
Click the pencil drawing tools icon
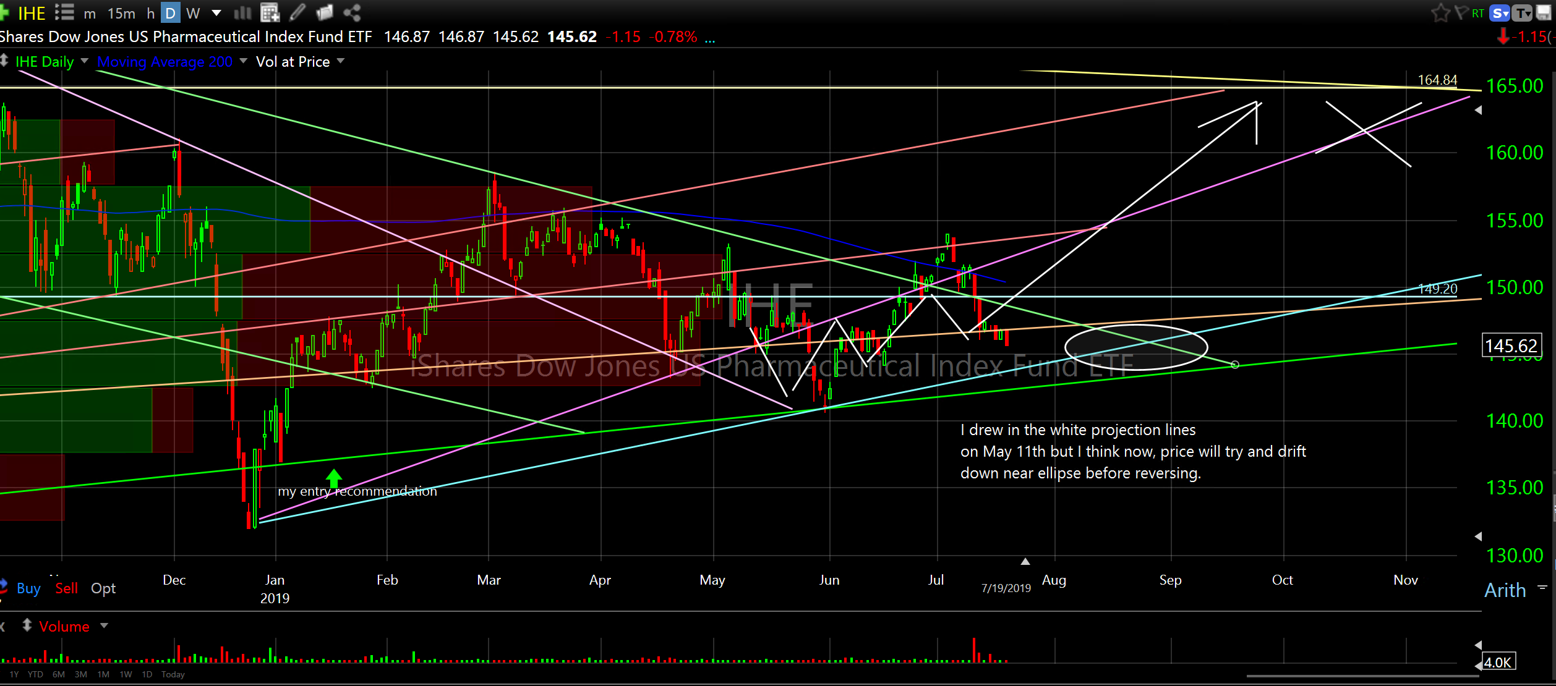[297, 12]
